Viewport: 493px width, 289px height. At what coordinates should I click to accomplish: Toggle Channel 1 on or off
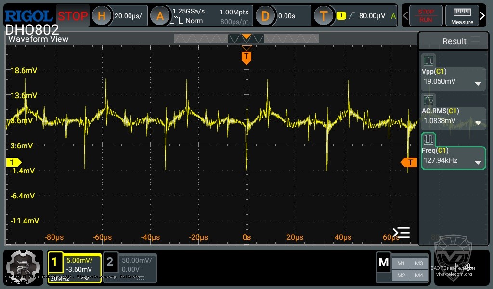click(x=55, y=263)
